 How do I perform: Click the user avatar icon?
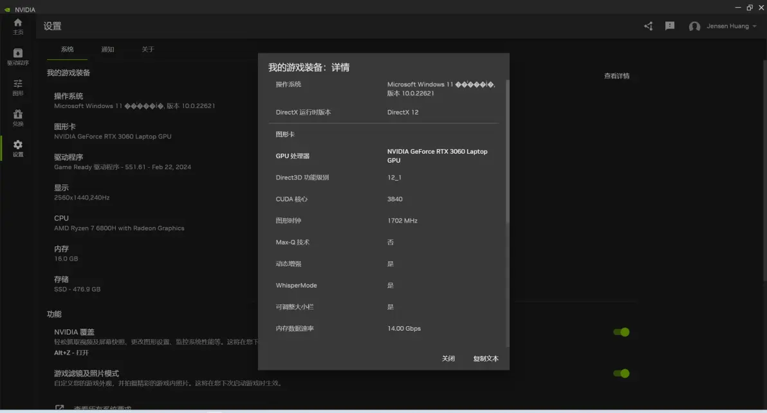pyautogui.click(x=694, y=26)
